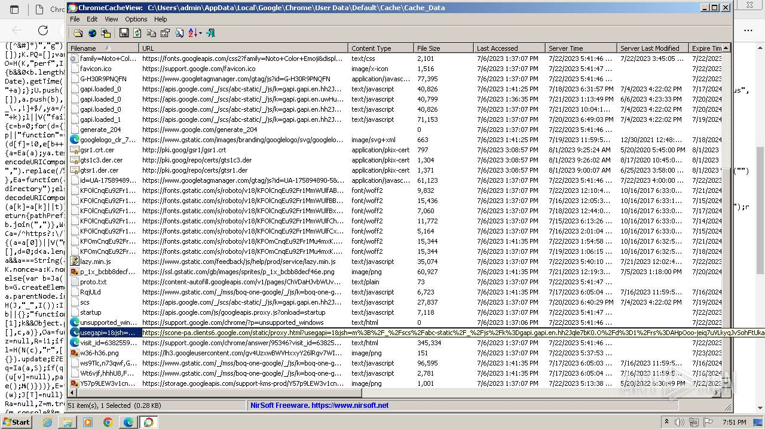
Task: Sort by the Server Time column header
Action: coord(582,48)
